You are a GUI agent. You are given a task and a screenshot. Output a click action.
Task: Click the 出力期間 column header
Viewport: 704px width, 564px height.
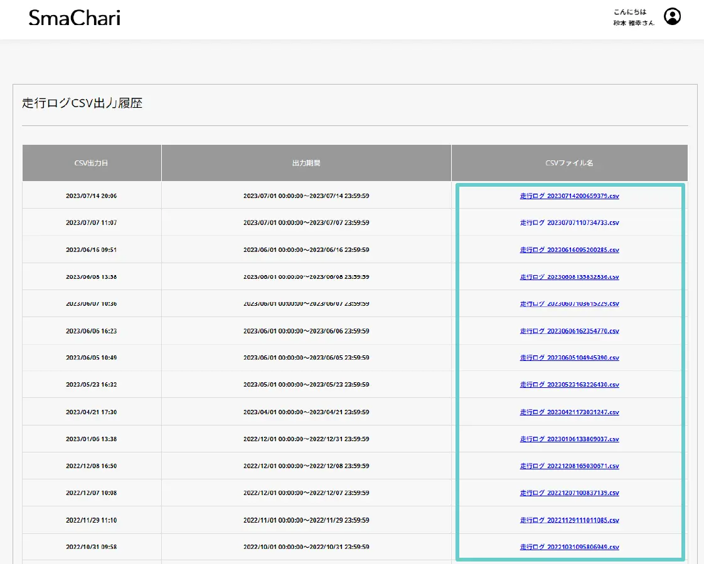306,163
